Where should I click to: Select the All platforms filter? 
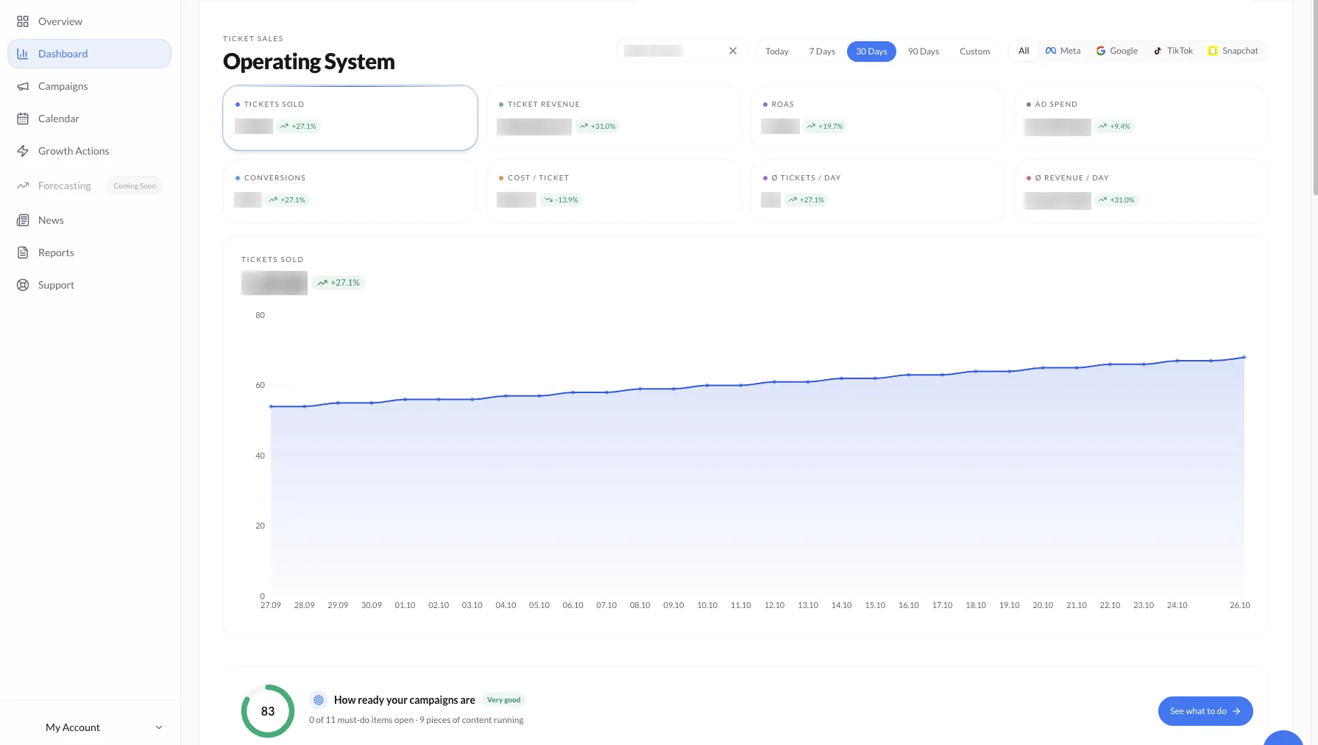[x=1024, y=51]
